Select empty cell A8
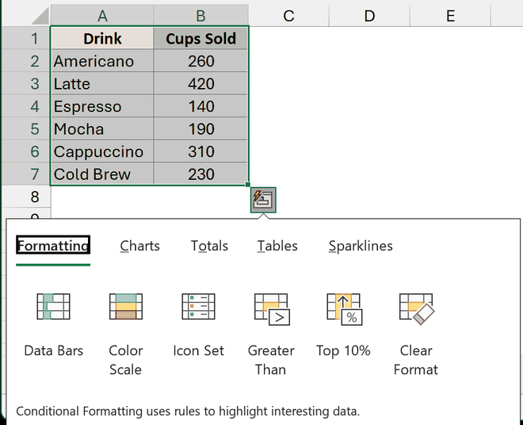523x425 pixels. (102, 197)
